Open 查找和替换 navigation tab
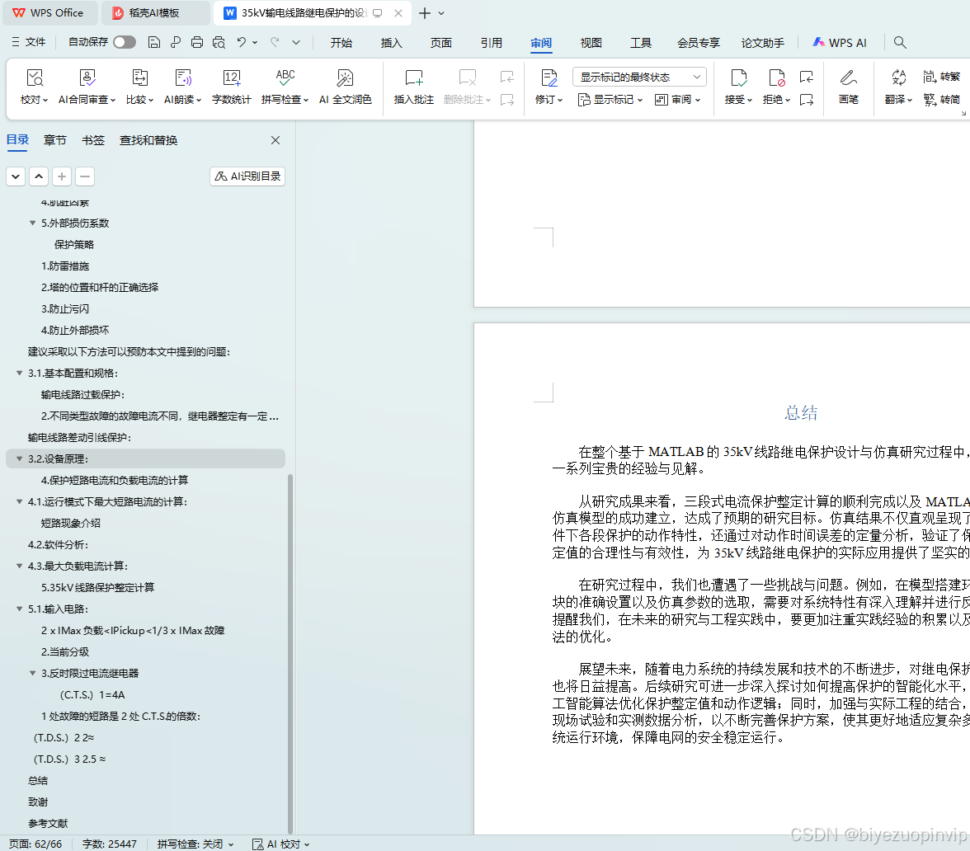Image resolution: width=970 pixels, height=851 pixels. [148, 140]
